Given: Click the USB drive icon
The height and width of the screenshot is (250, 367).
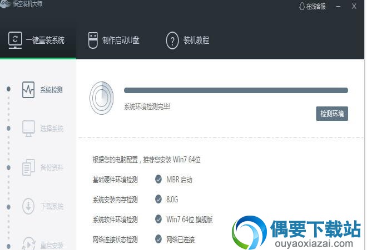Looking at the screenshot, I should (x=93, y=40).
